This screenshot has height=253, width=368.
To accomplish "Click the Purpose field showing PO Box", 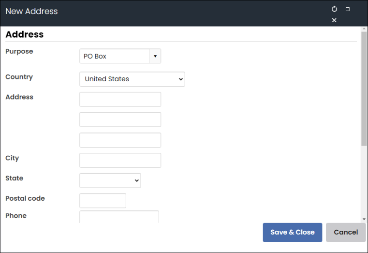I will tap(115, 56).
